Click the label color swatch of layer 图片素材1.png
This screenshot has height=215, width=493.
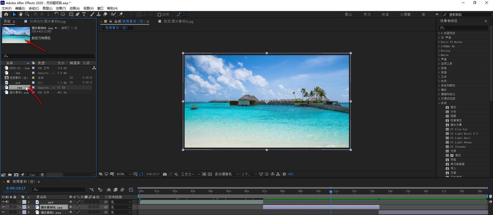pos(24,212)
